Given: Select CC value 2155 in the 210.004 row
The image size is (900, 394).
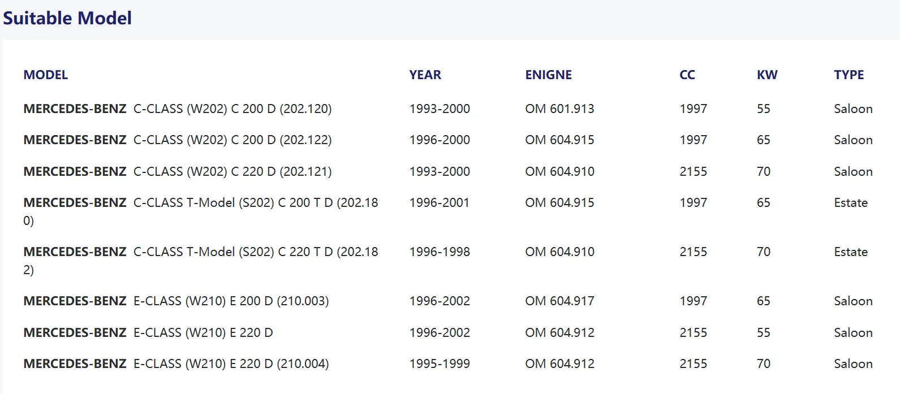Looking at the screenshot, I should pyautogui.click(x=694, y=363).
